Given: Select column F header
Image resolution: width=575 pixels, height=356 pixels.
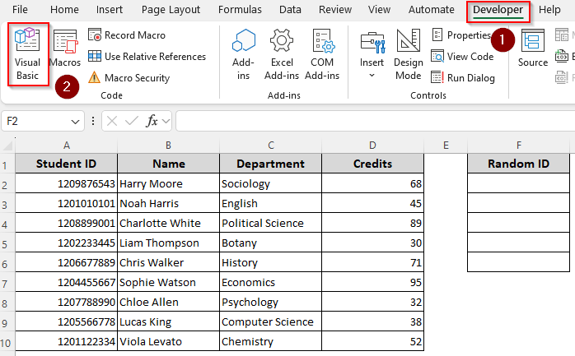Looking at the screenshot, I should [x=518, y=146].
